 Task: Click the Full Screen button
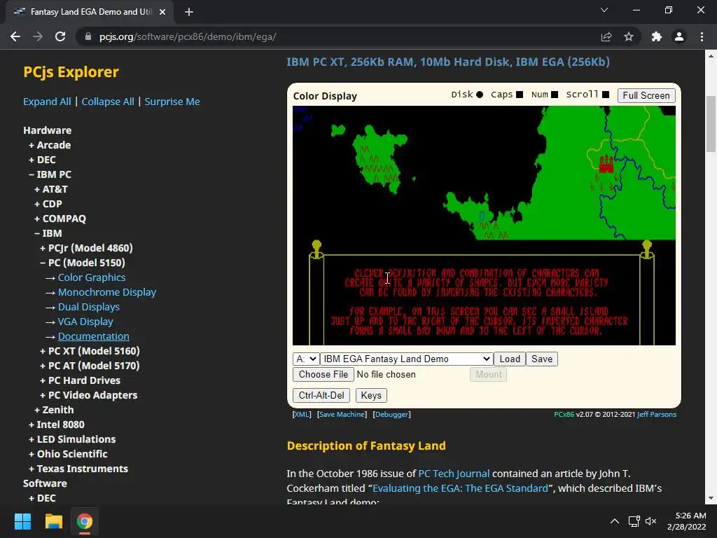[646, 95]
